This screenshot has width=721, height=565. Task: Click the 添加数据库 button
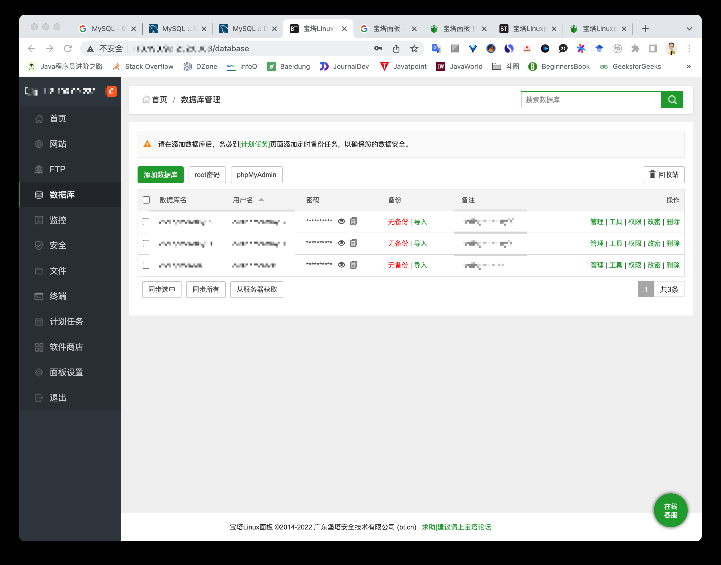click(x=160, y=175)
